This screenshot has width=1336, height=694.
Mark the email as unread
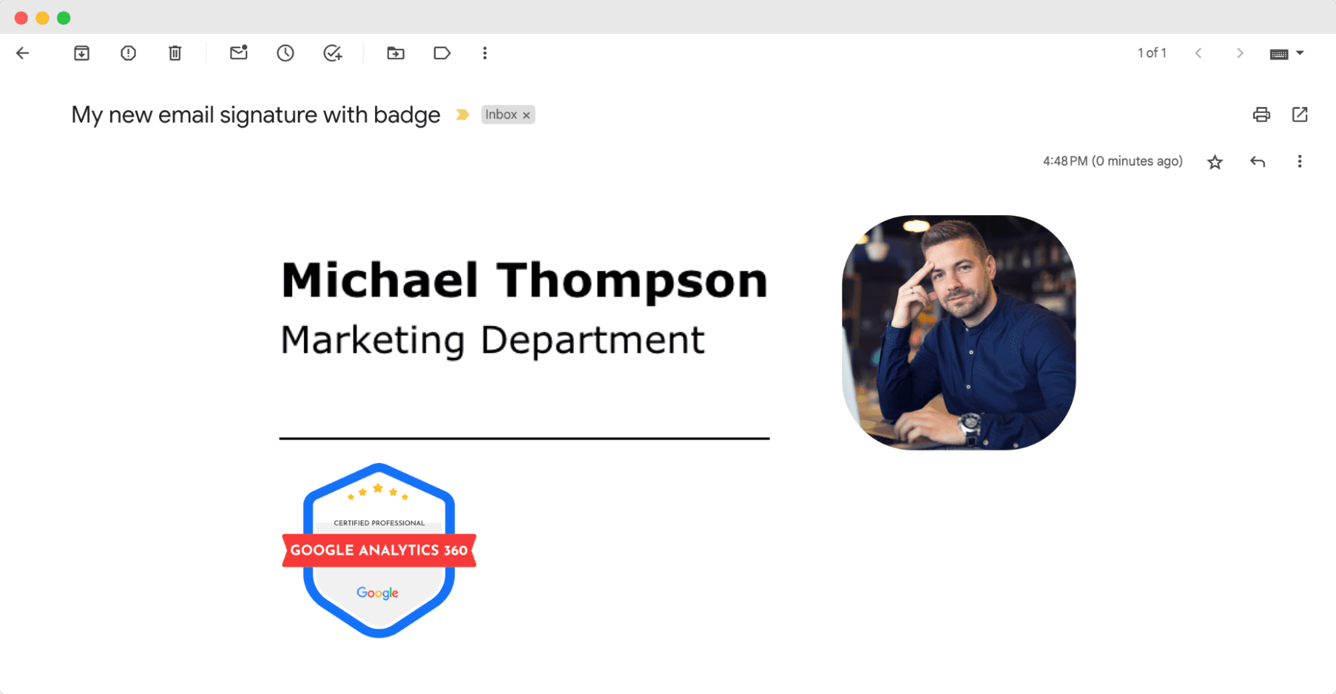[x=239, y=53]
